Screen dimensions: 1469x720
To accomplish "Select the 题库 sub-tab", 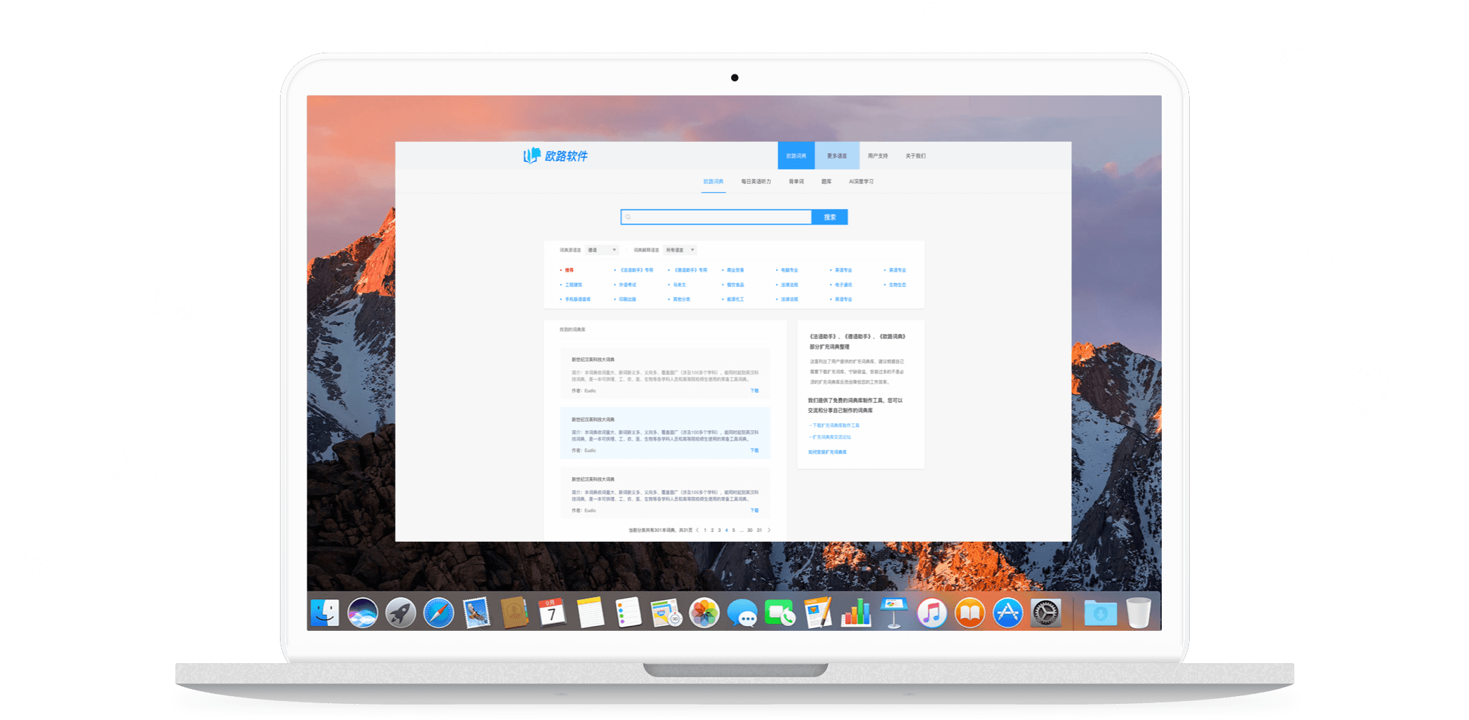I will coord(826,182).
